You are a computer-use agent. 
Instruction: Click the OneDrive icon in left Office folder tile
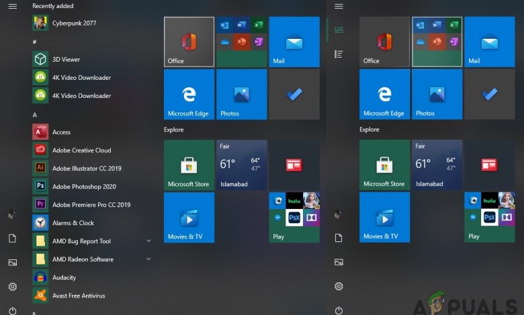[x=224, y=42]
